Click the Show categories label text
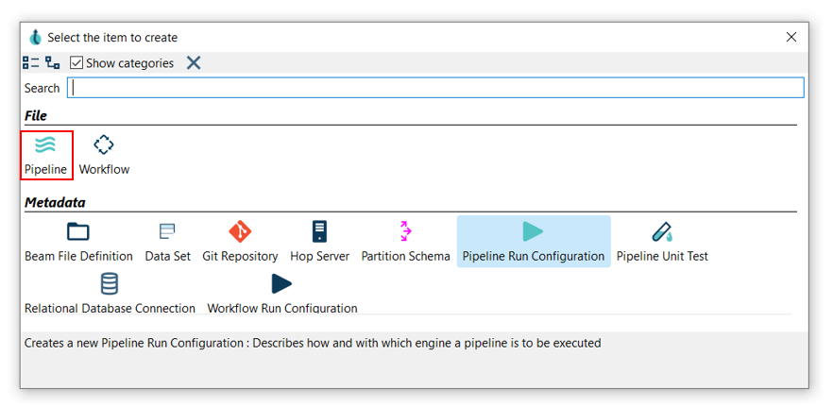 129,63
